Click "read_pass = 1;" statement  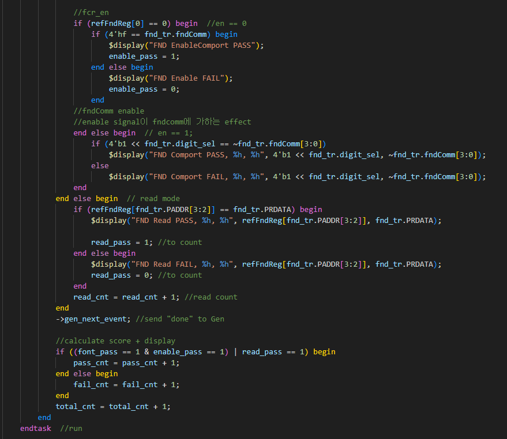122,243
